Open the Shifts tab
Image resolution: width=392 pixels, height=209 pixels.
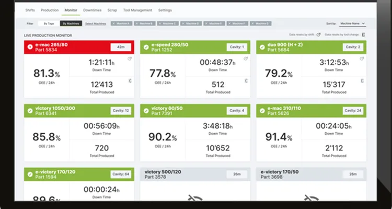[x=30, y=10]
